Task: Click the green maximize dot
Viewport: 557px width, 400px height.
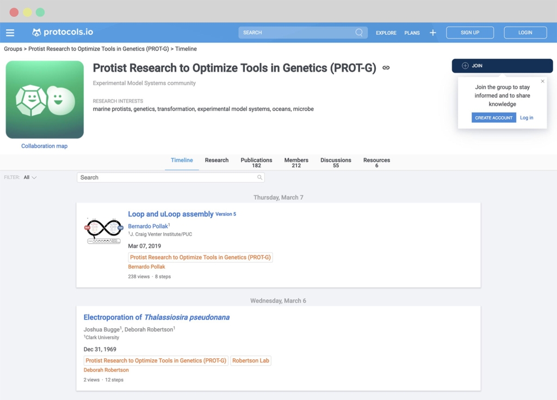Action: tap(40, 12)
